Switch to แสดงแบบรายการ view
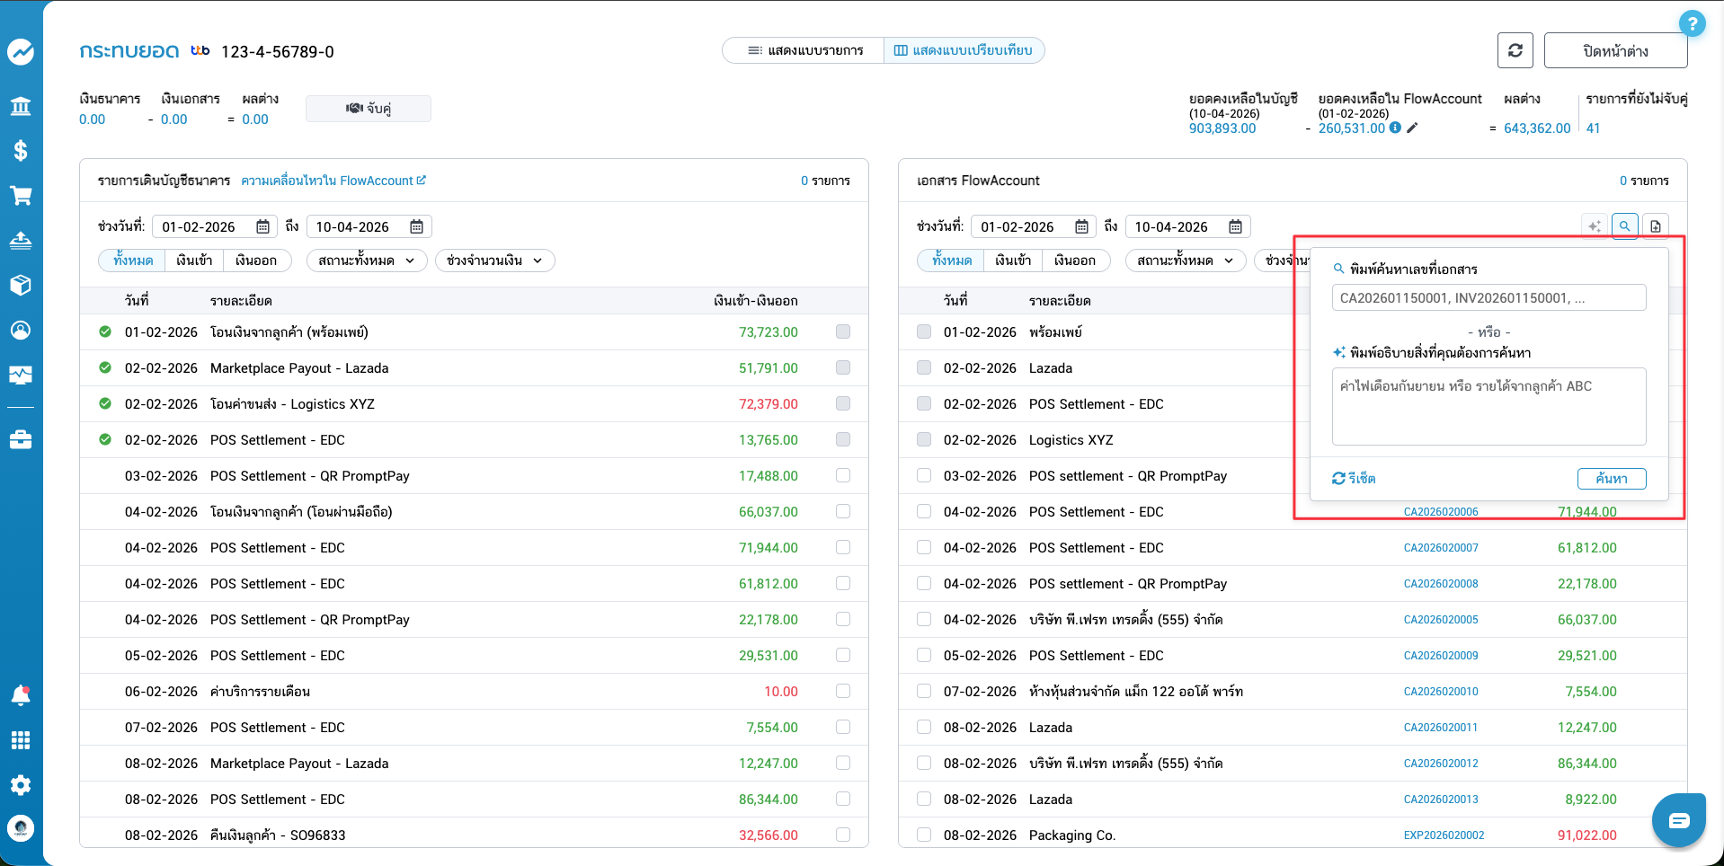The height and width of the screenshot is (866, 1724). [804, 50]
